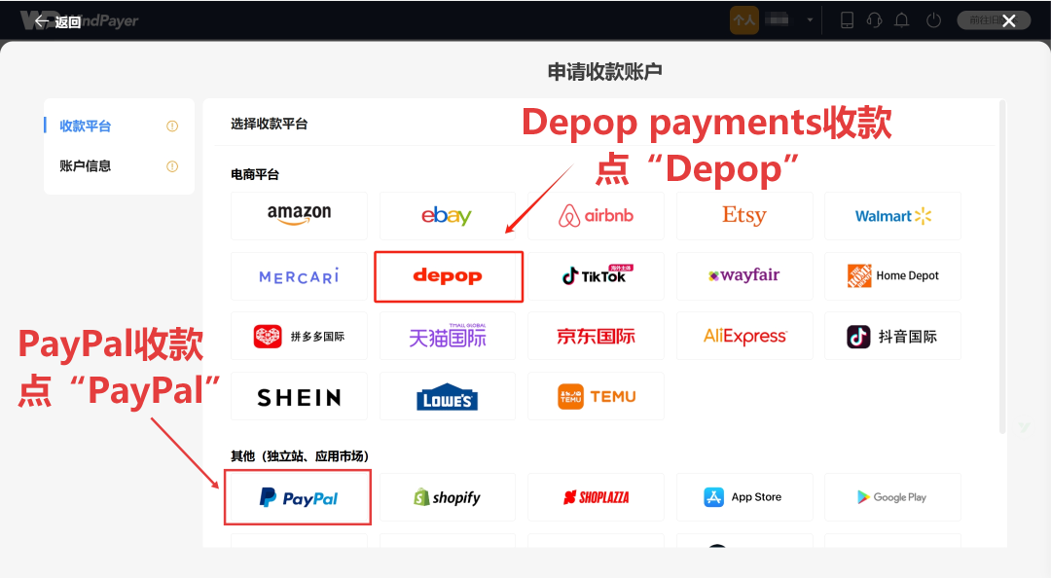Click the power logout icon
This screenshot has width=1051, height=578.
coord(933,20)
